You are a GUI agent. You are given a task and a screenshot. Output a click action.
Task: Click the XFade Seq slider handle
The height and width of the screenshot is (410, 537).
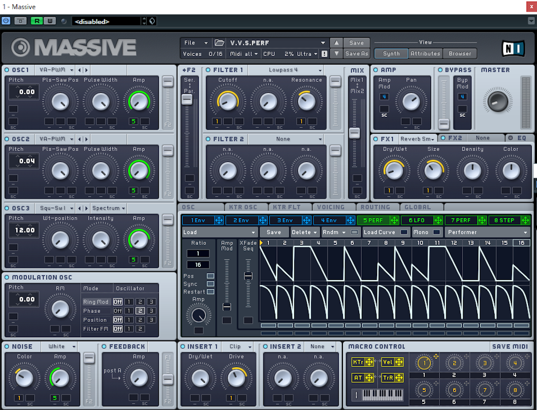pos(248,276)
